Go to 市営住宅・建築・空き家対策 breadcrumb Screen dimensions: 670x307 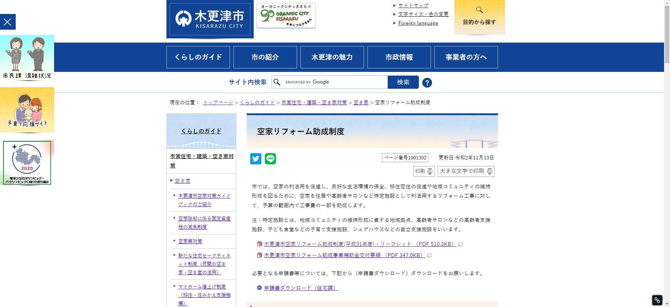click(314, 103)
